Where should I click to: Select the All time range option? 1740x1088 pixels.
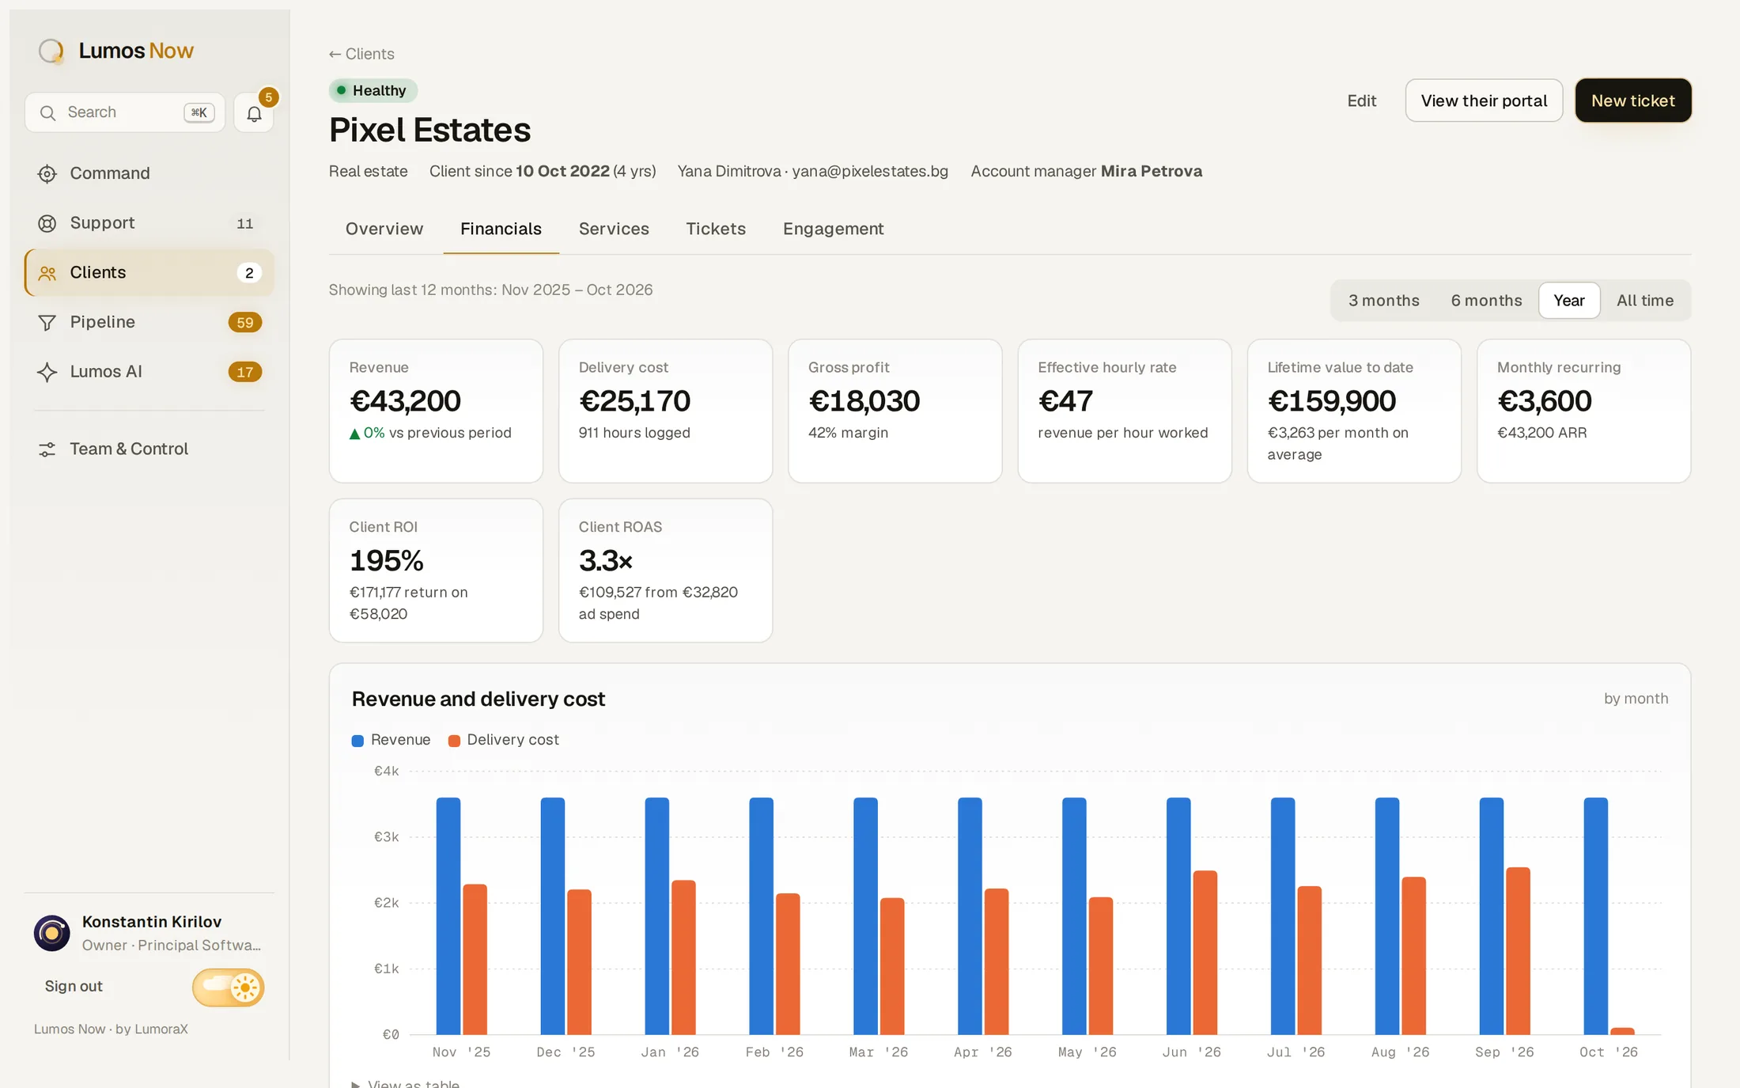(x=1644, y=301)
